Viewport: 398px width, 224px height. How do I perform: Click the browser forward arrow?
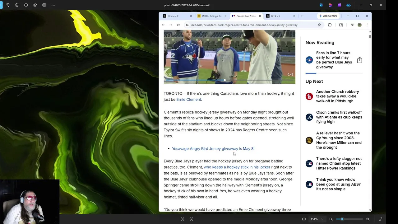(171, 25)
